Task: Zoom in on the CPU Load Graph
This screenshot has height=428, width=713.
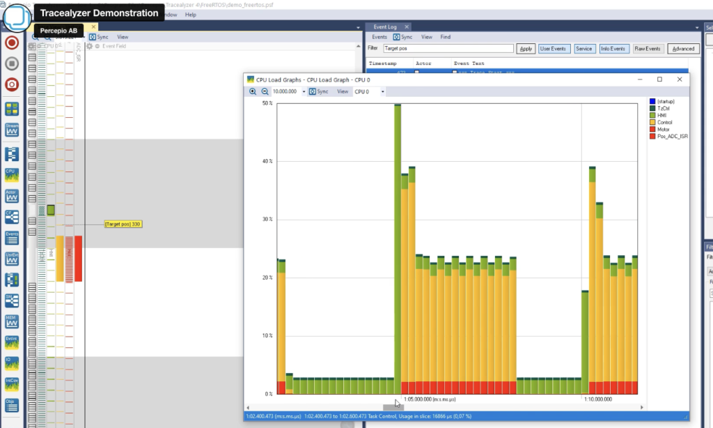Action: tap(253, 91)
